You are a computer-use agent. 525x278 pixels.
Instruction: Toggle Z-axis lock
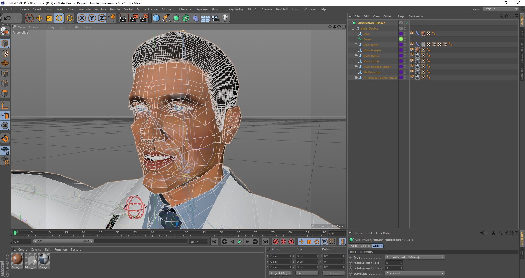point(102,18)
